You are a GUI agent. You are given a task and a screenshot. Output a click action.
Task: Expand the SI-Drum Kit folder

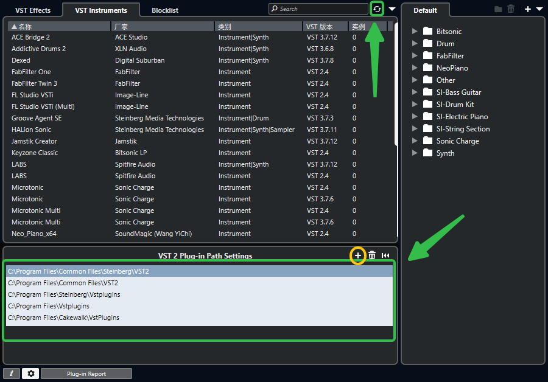point(415,105)
